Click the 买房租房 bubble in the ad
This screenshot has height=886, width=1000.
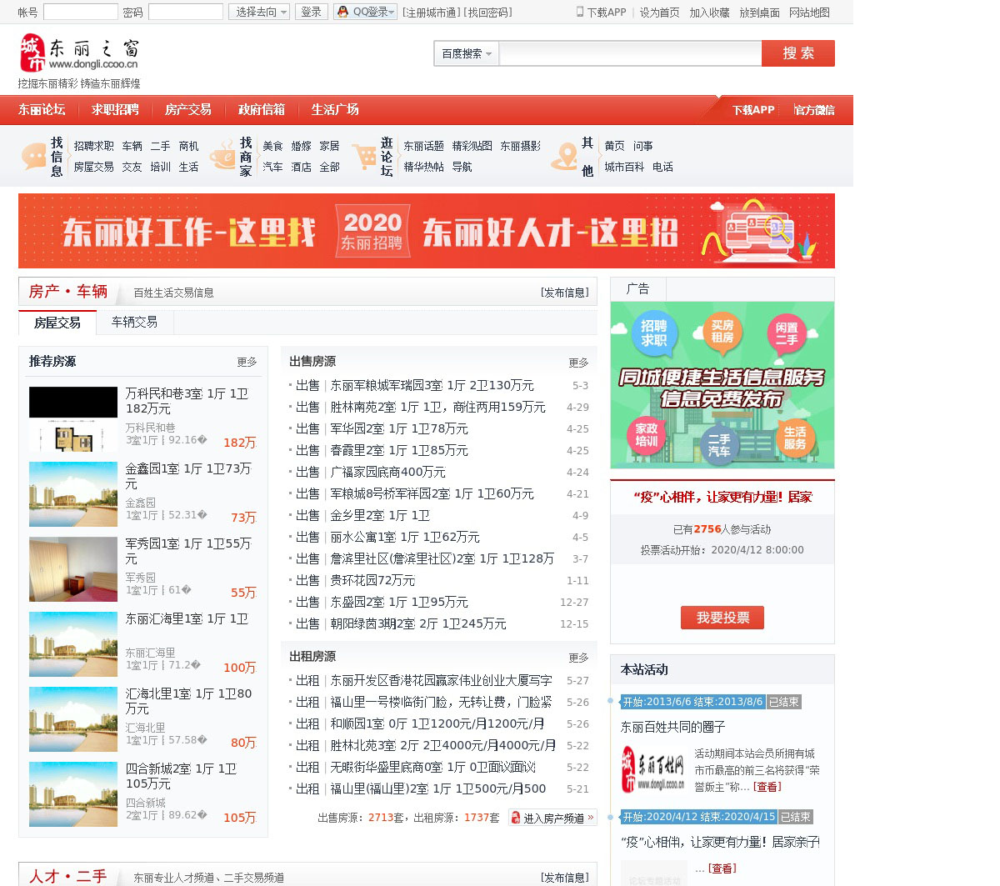tap(722, 332)
